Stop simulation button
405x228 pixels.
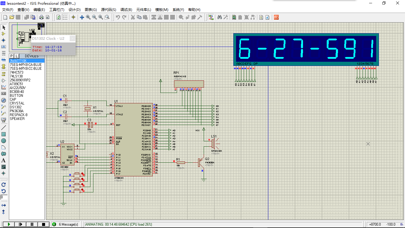tap(44, 224)
